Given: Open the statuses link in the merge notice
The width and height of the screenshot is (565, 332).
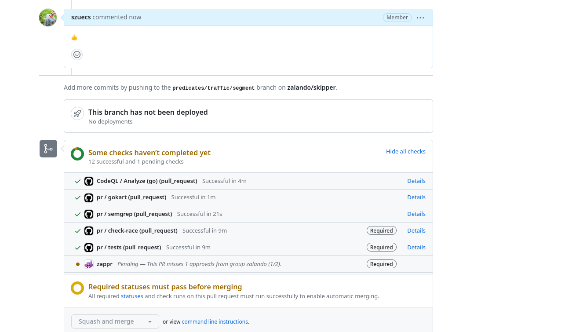Looking at the screenshot, I should 131,296.
